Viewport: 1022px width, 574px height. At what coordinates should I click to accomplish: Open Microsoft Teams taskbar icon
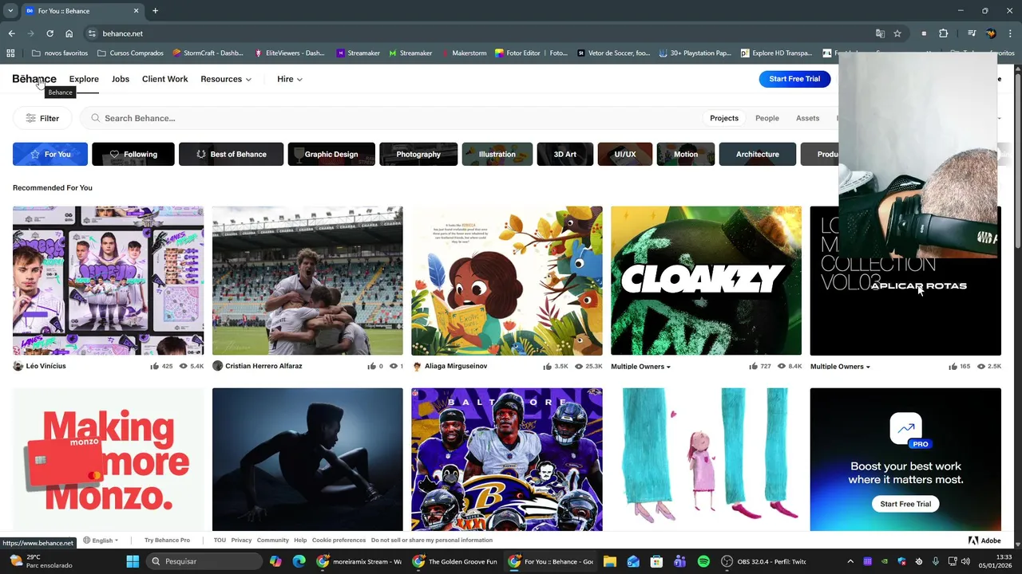[x=679, y=561]
